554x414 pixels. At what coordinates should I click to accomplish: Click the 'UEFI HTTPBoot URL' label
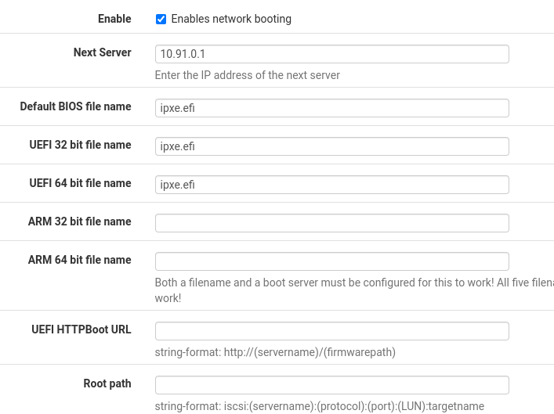[81, 329]
